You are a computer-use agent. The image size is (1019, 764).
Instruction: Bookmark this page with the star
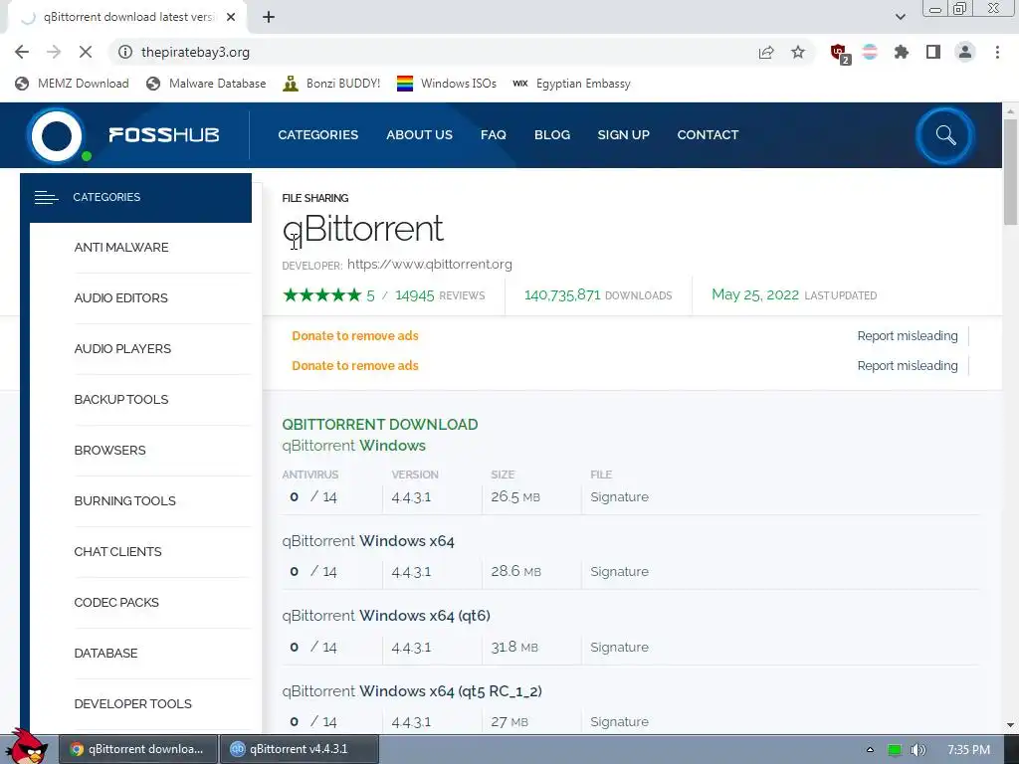point(798,52)
